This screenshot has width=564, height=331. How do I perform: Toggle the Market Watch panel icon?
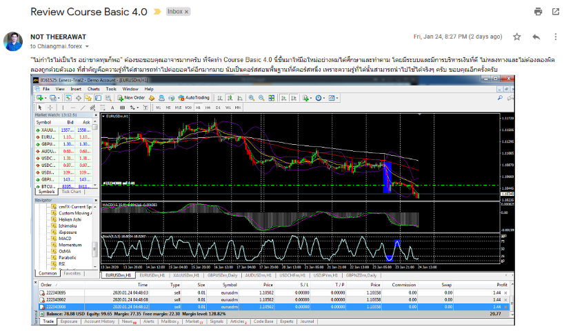(x=68, y=98)
